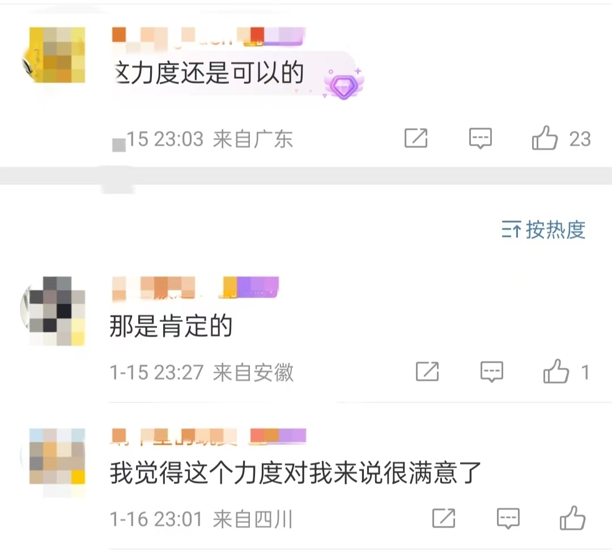The image size is (612, 553).
Task: Share the 那是肯定的 comment
Action: [427, 371]
